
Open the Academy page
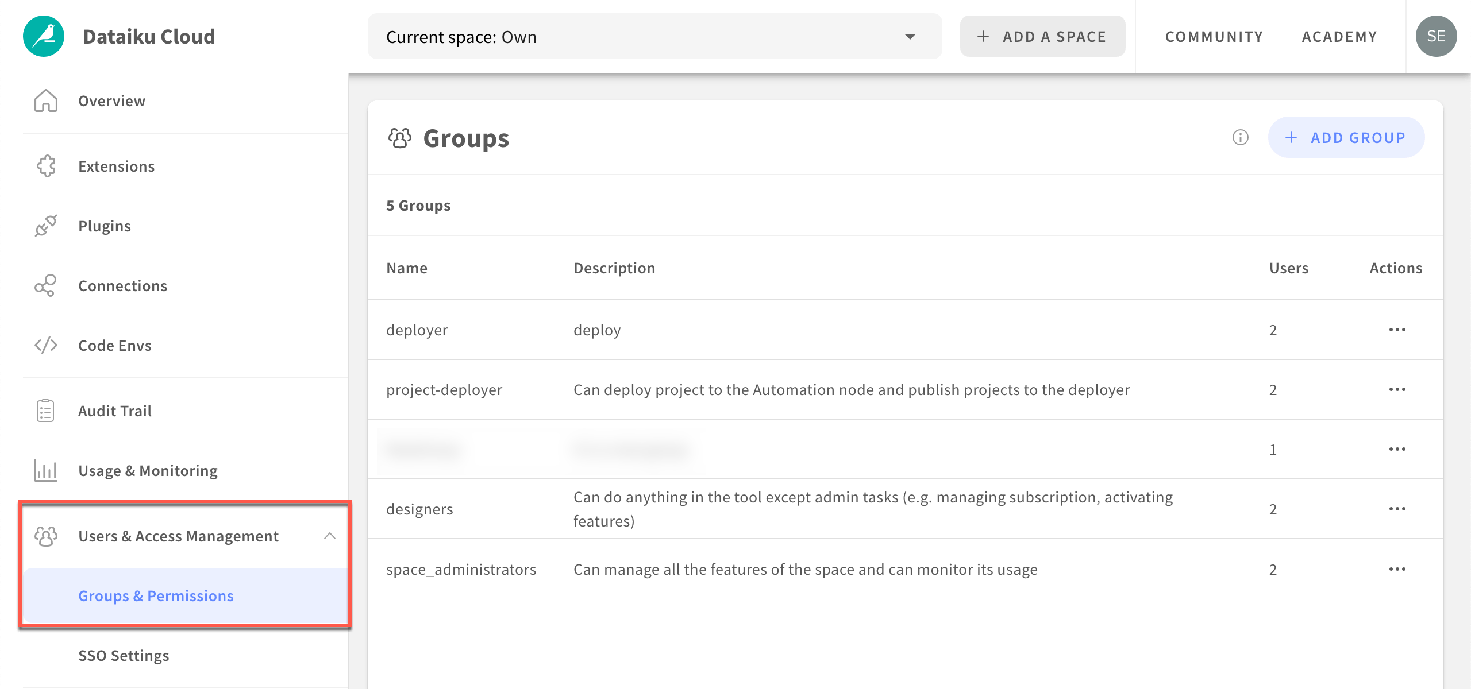pos(1339,36)
